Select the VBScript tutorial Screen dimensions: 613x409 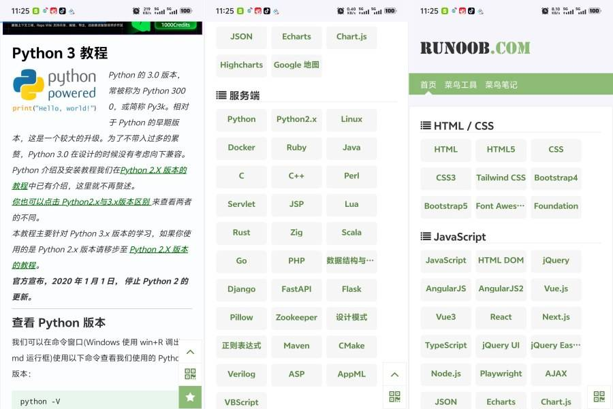pos(241,402)
